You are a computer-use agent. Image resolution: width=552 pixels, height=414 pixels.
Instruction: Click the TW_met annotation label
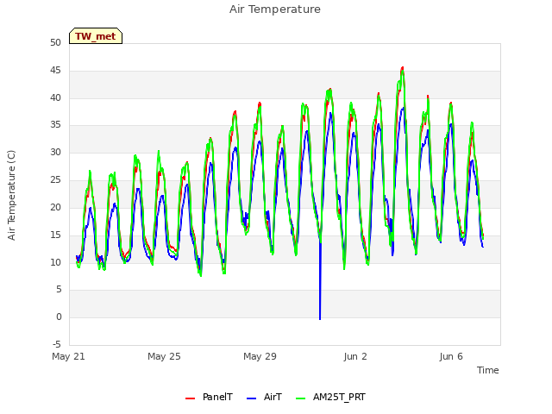click(x=96, y=36)
